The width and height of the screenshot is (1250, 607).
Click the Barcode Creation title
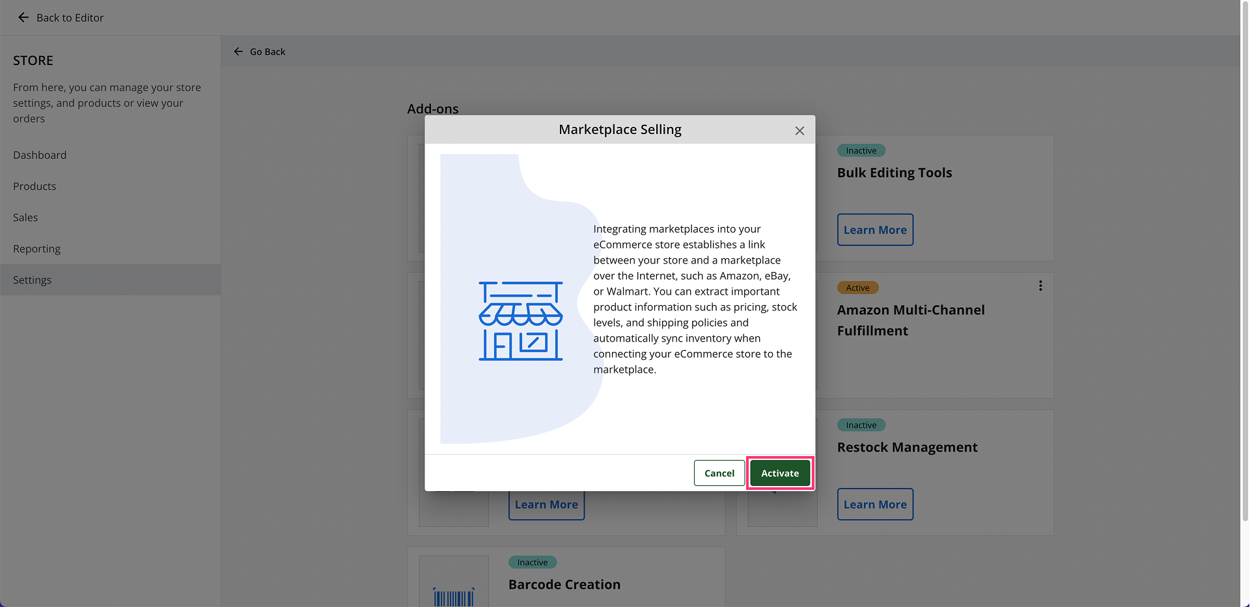pyautogui.click(x=564, y=584)
